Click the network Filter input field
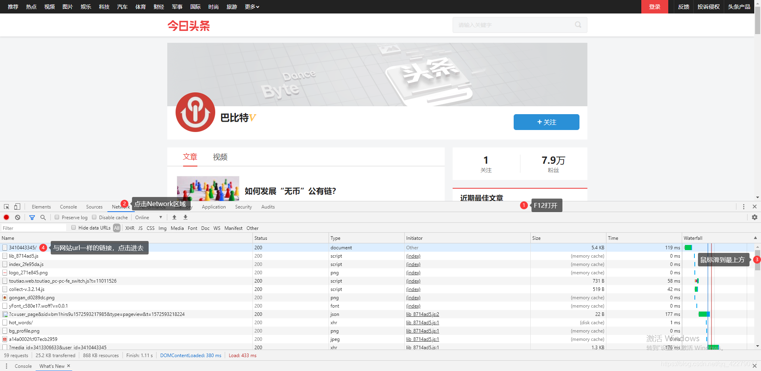This screenshot has width=761, height=371. pyautogui.click(x=34, y=228)
